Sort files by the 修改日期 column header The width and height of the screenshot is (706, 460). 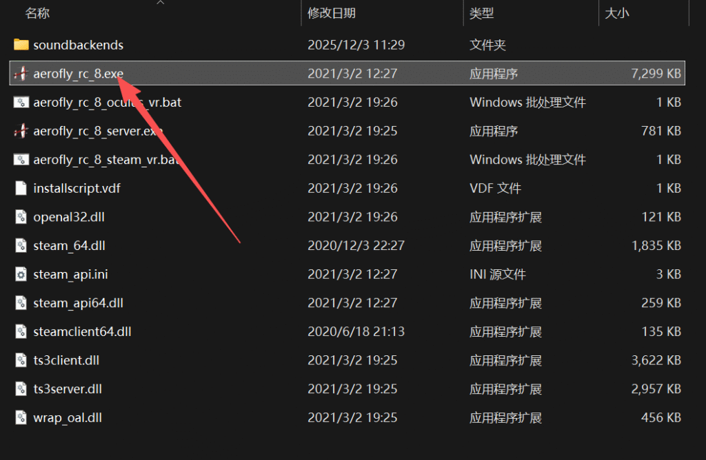332,13
